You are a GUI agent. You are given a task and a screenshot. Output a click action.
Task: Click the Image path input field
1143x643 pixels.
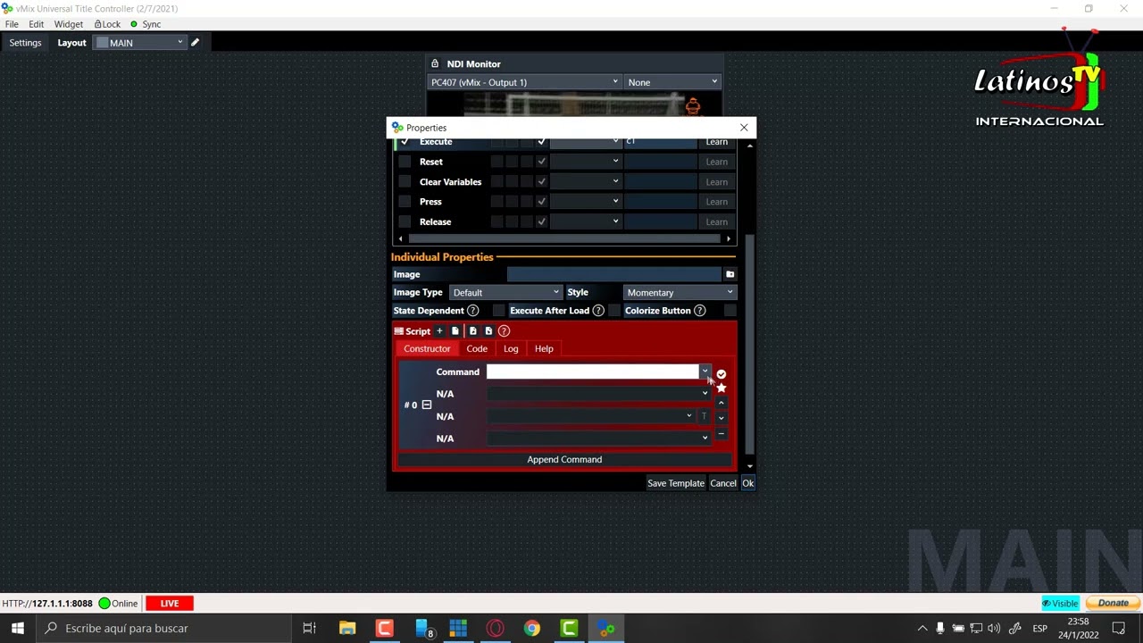tap(613, 274)
